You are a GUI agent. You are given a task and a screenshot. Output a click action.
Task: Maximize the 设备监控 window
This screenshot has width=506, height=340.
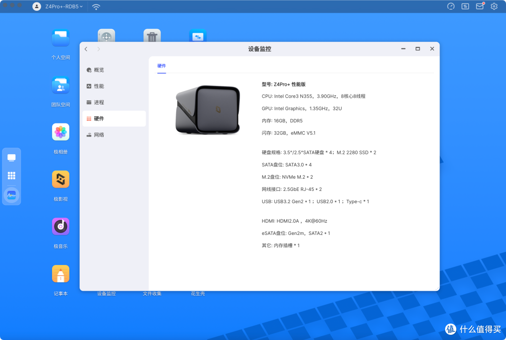(x=417, y=49)
